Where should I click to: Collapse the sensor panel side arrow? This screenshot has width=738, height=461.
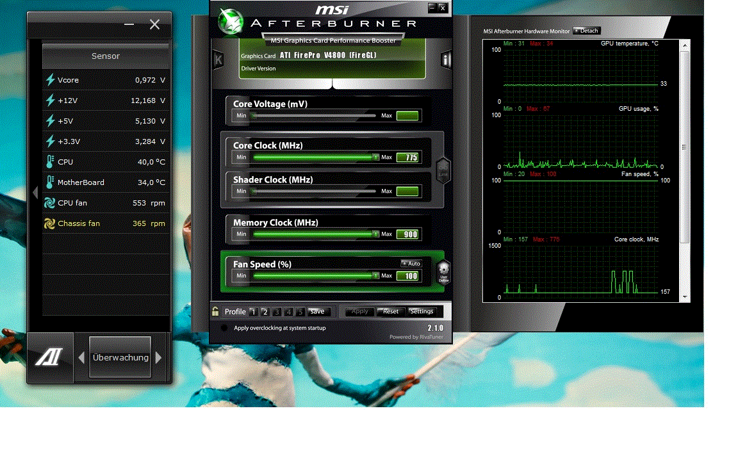(35, 192)
